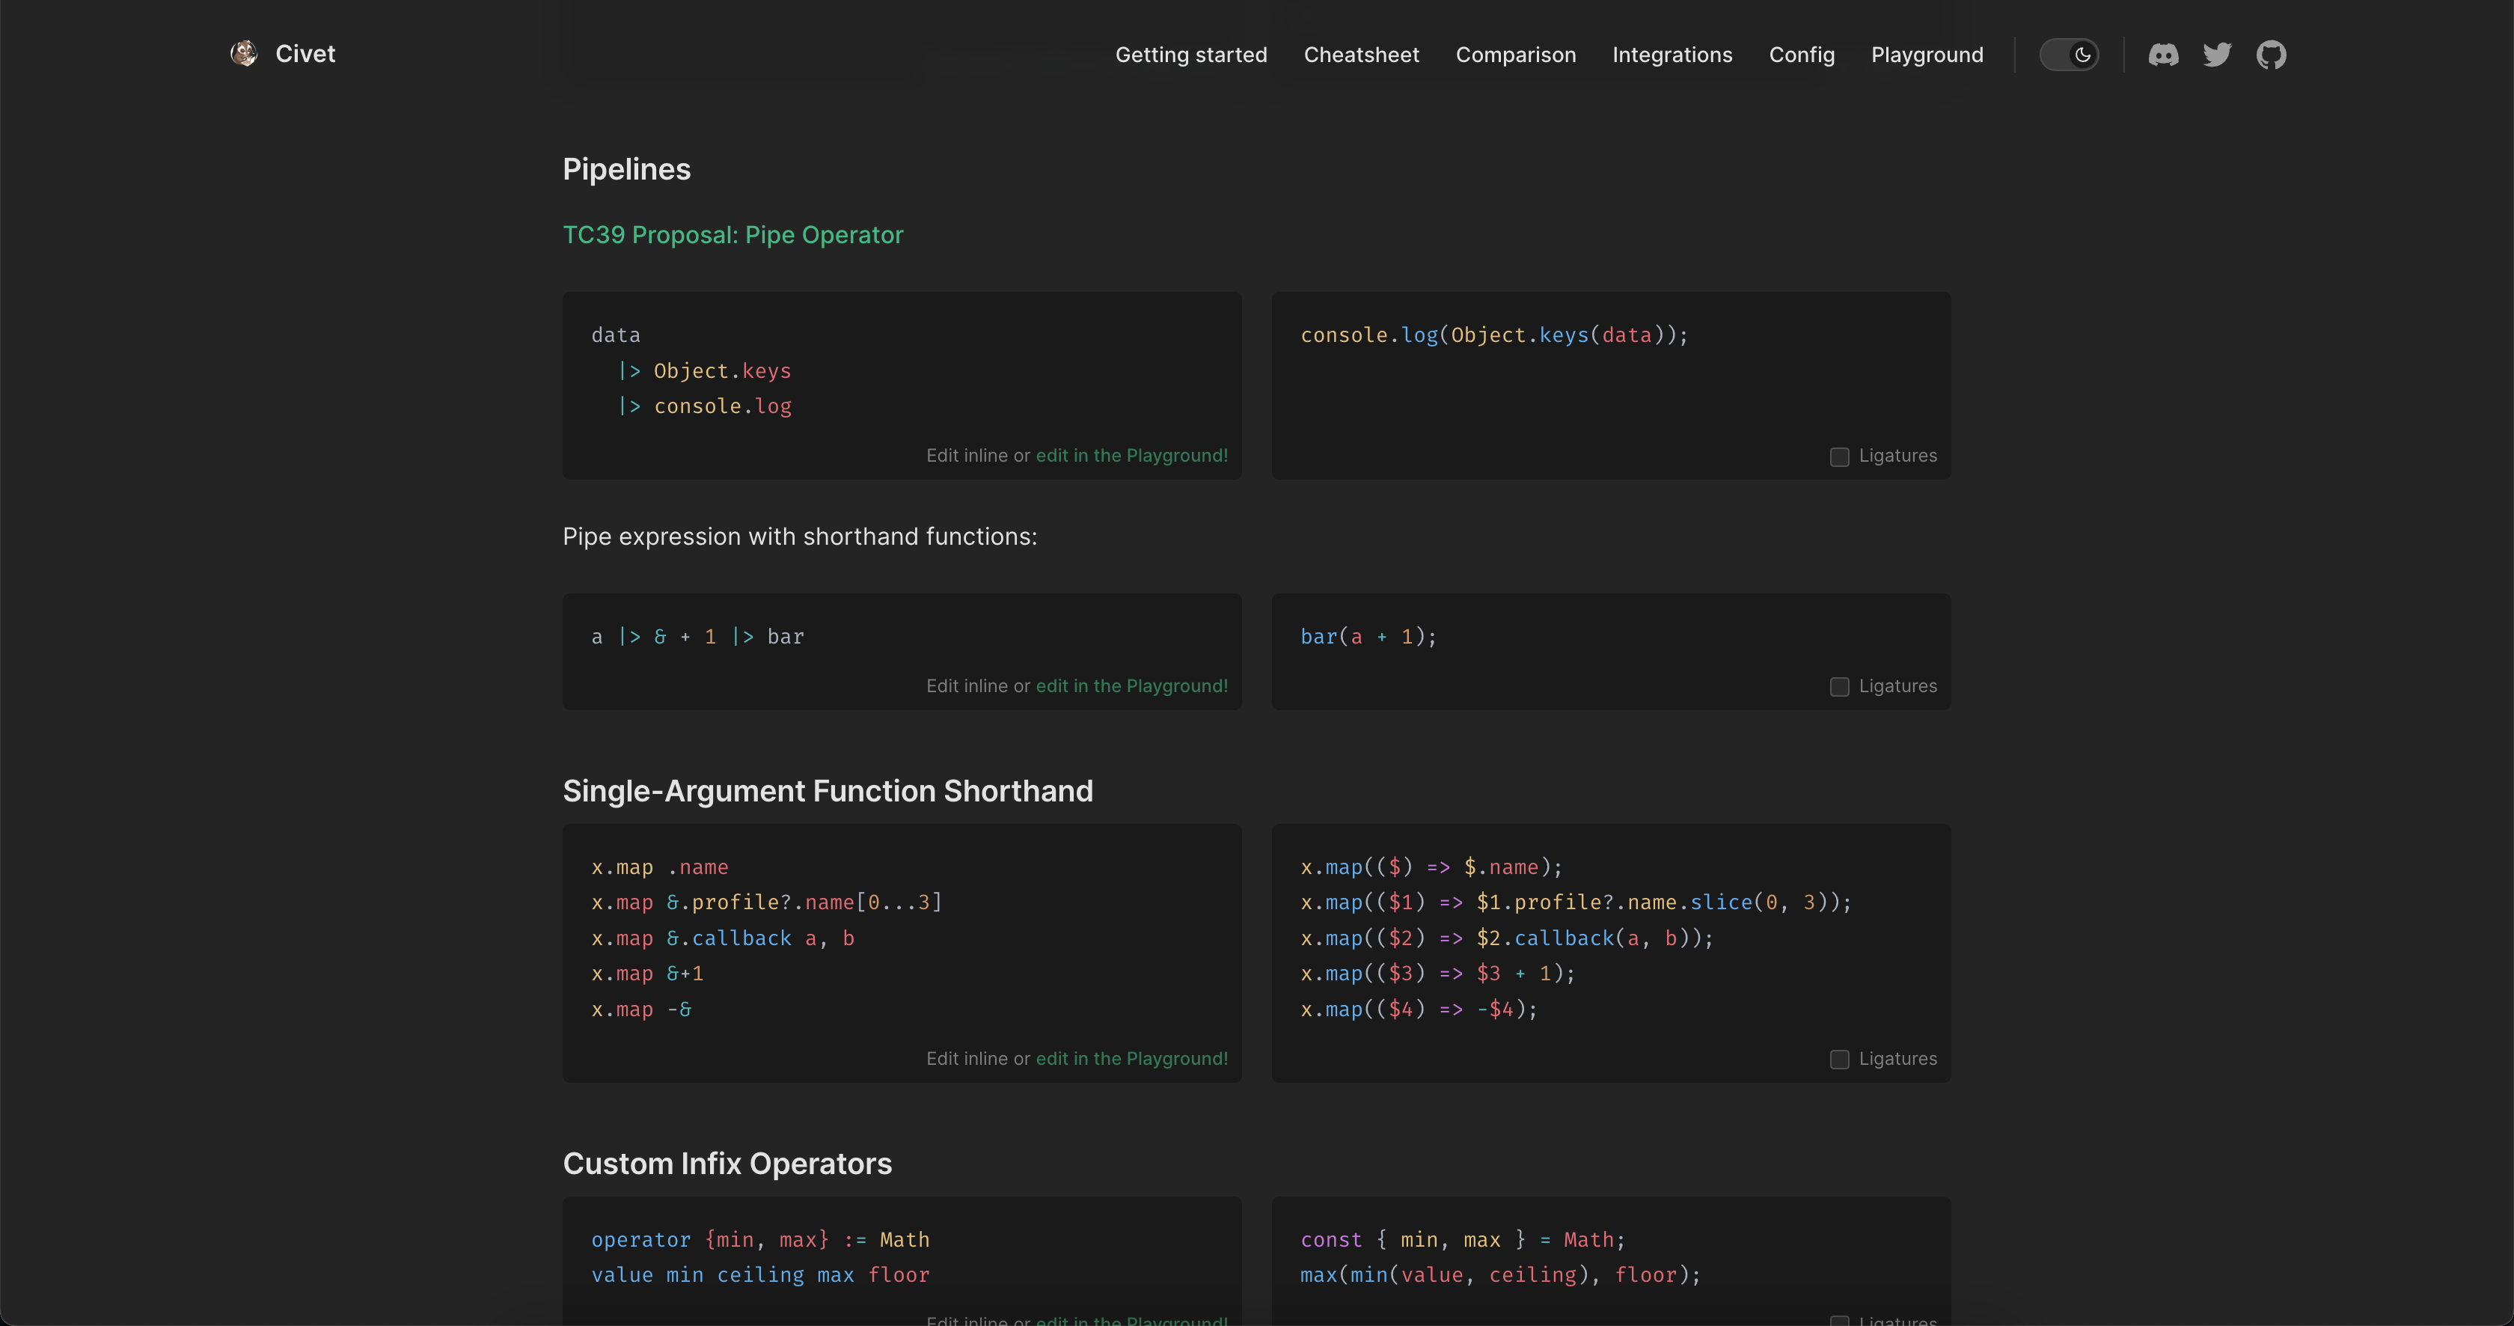Screen dimensions: 2514x1326
Task: Click the 'a |> & + 1 |> bar' code line
Action: pos(697,637)
